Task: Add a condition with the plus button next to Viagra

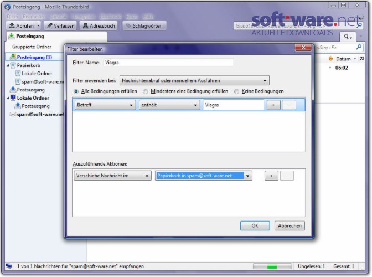Action: click(273, 105)
